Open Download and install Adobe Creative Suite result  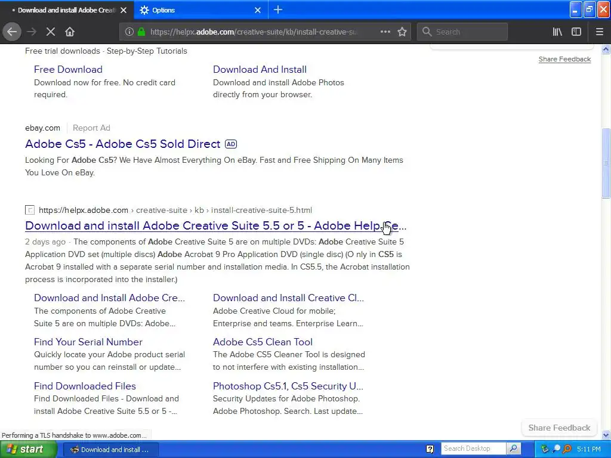(215, 226)
